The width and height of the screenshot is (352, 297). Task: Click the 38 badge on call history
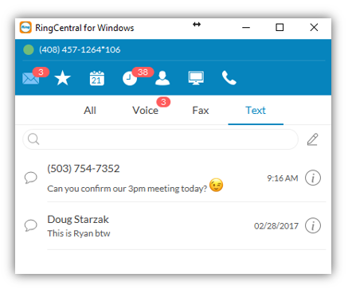(x=143, y=72)
